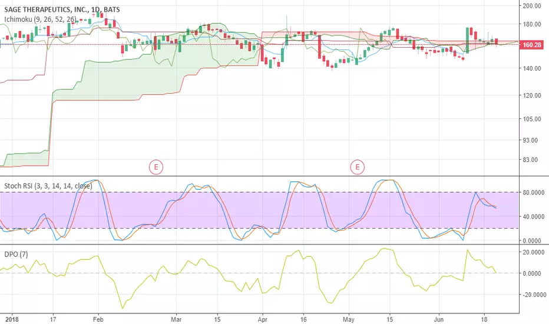Screen dimensions: 549x324
Task: Click the 83.00 price axis label
Action: [530, 160]
